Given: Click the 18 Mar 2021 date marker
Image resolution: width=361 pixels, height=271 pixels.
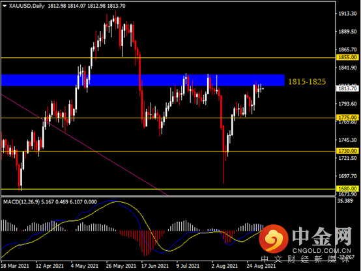Looking at the screenshot, I should tap(15, 266).
